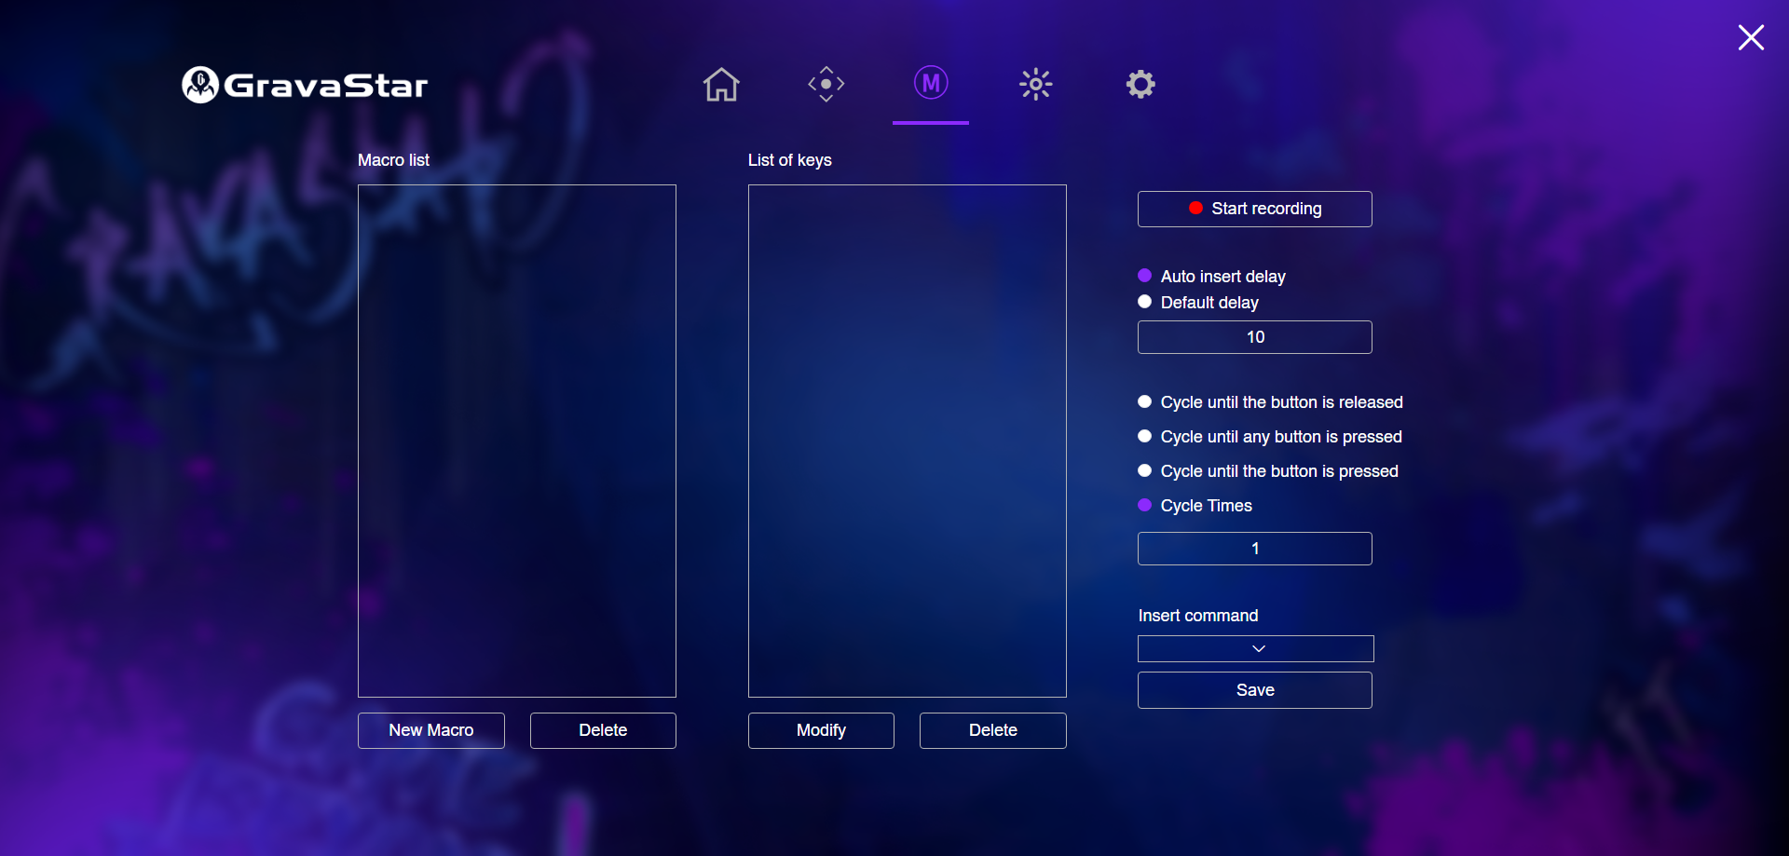The width and height of the screenshot is (1789, 856).
Task: Save the macro settings
Action: point(1254,689)
